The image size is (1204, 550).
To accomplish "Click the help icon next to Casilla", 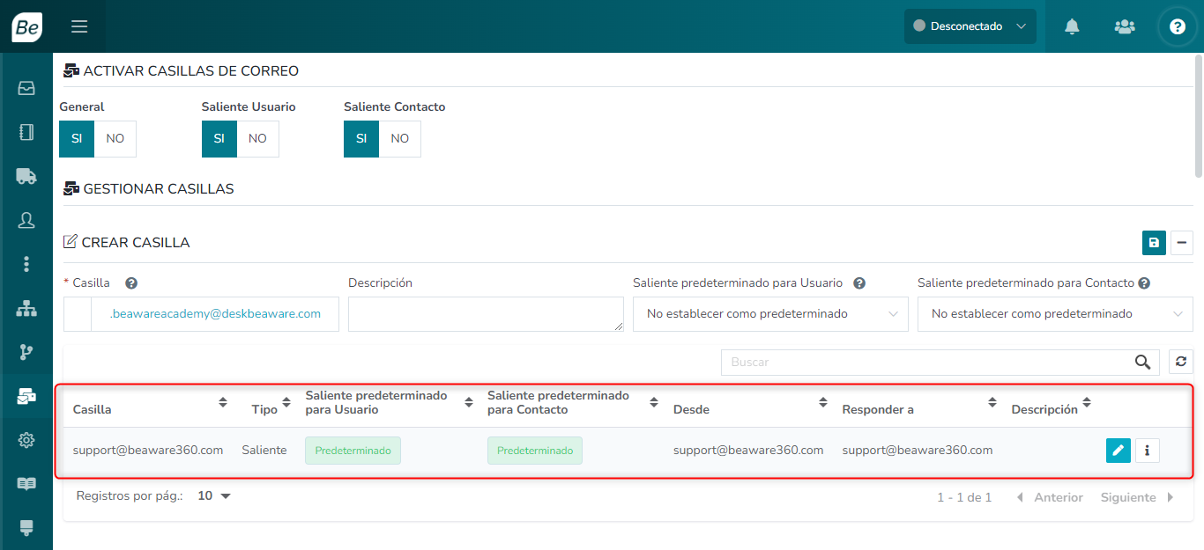I will tap(131, 283).
